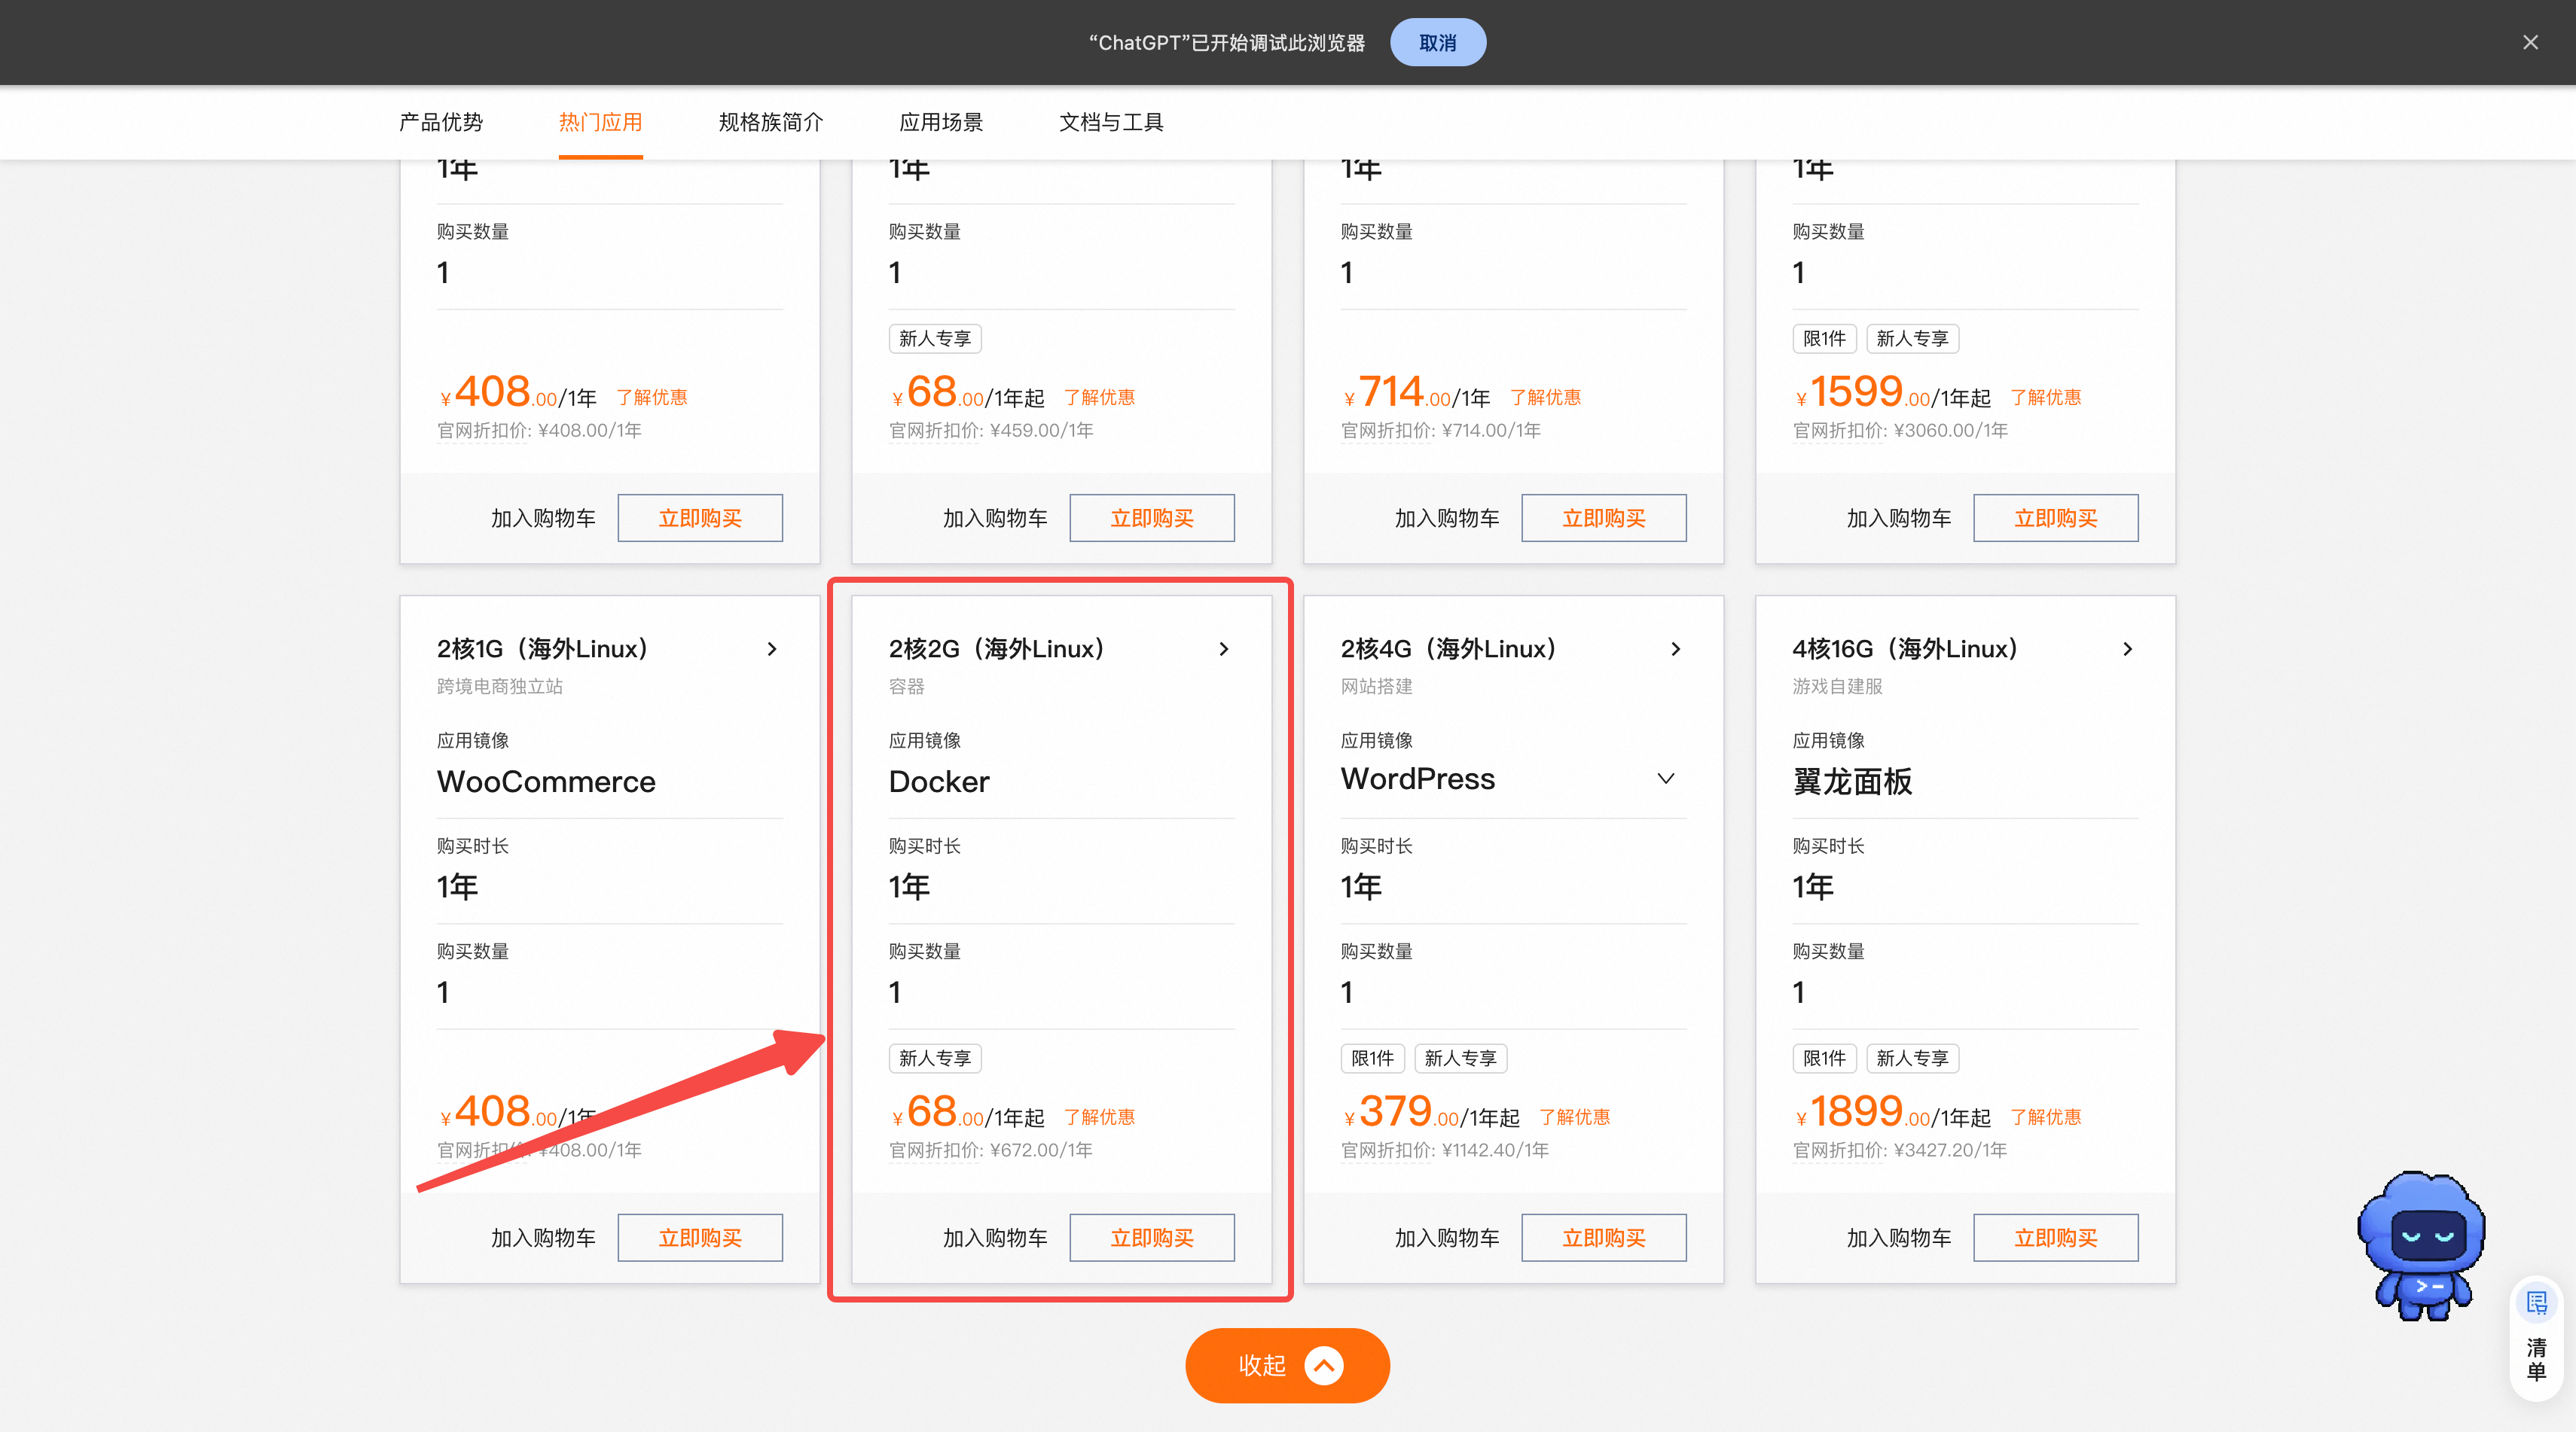
Task: Click the 跨境电商独立站 subtitle
Action: (500, 687)
